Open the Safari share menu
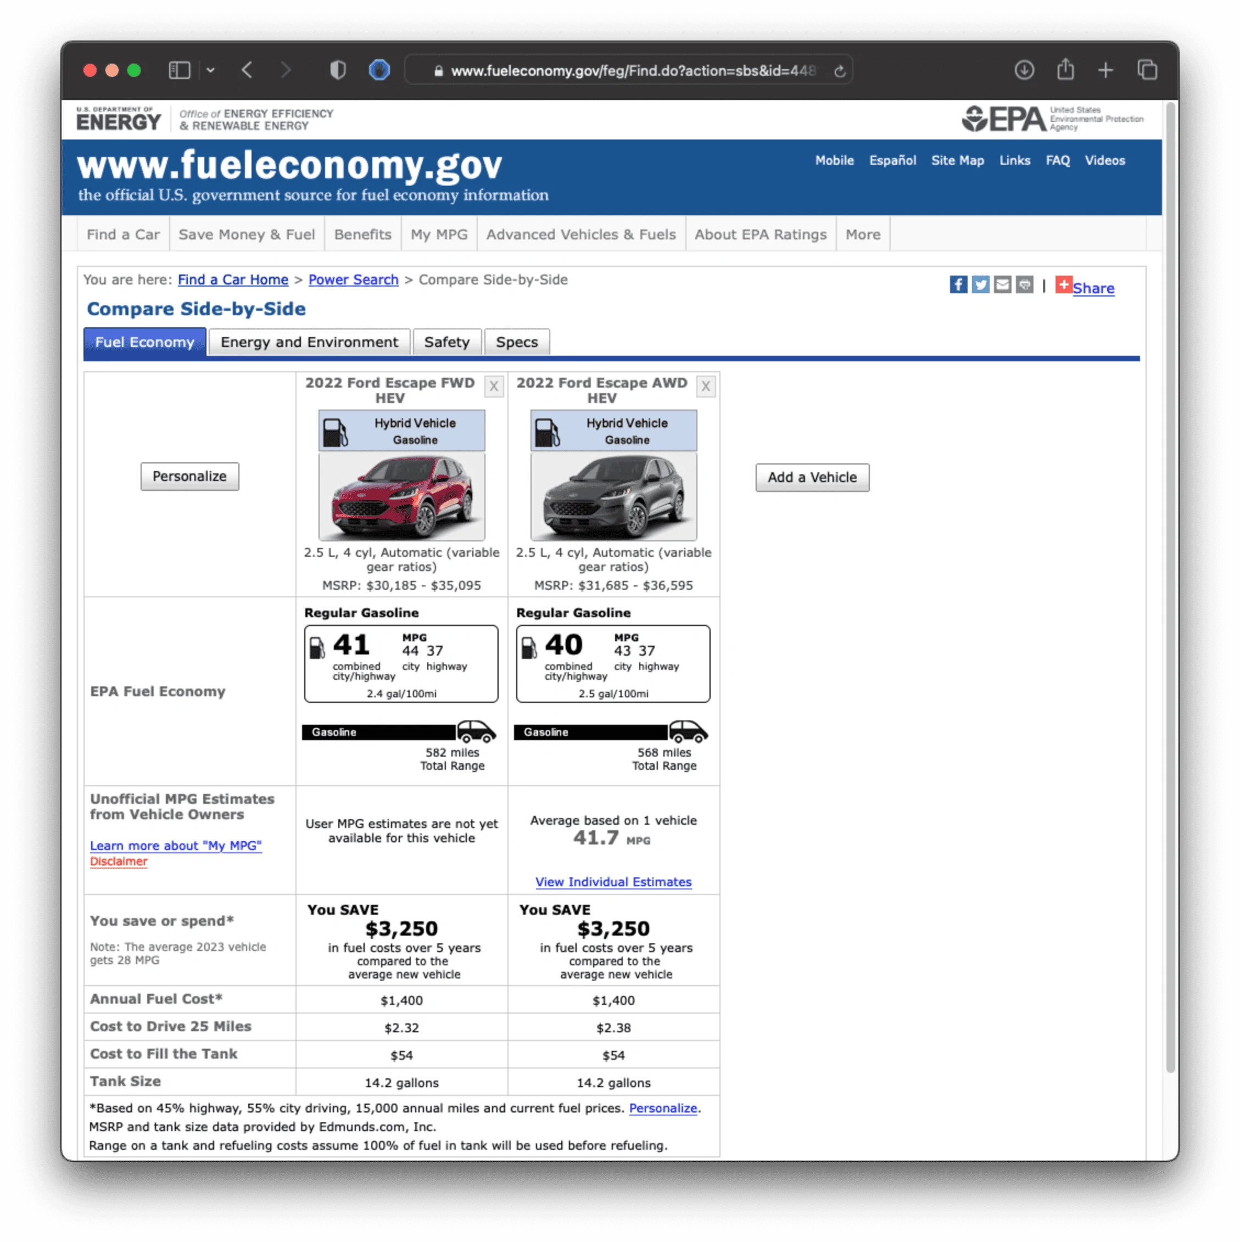This screenshot has height=1242, width=1240. (x=1065, y=69)
